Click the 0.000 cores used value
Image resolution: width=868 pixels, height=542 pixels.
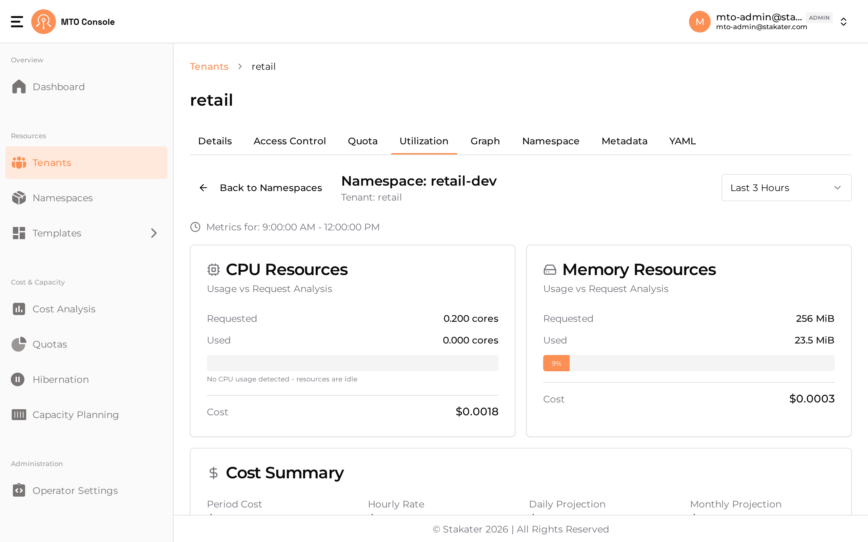[470, 340]
